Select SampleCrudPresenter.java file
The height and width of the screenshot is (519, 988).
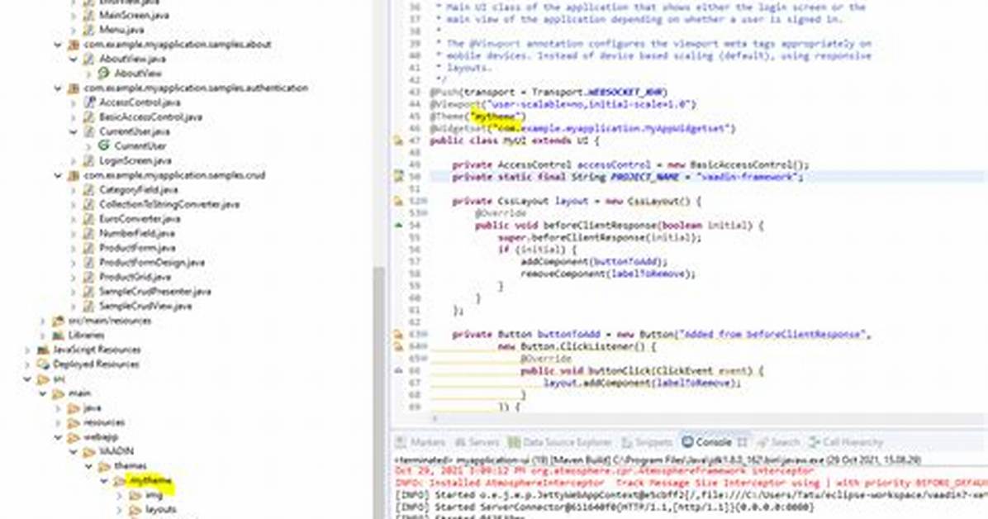[x=154, y=292]
